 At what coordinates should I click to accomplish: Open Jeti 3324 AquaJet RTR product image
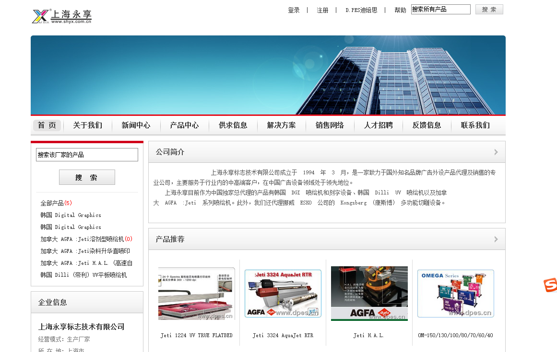click(283, 294)
